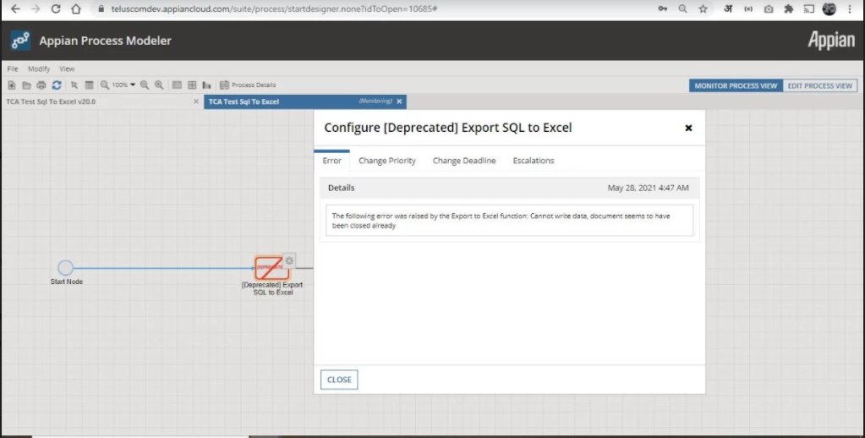Open the Chrome profile avatar
Screen dimensions: 865x438
click(829, 8)
